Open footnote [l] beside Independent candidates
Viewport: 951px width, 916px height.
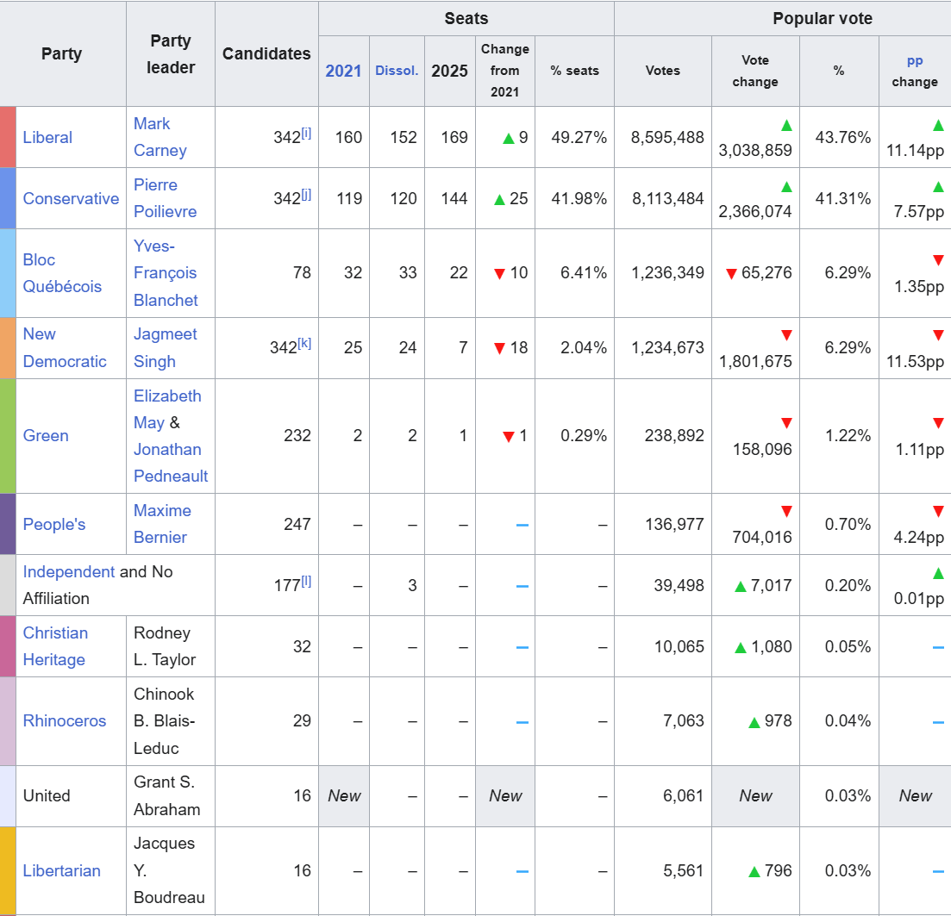[x=306, y=582]
